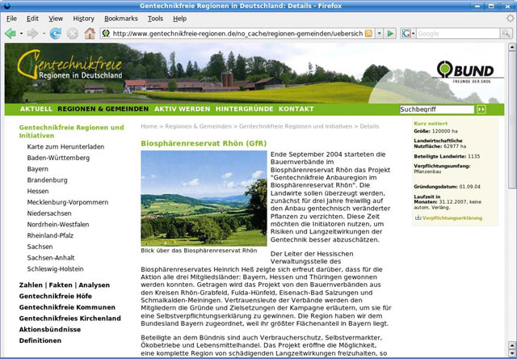Click the green Go arrow button
Image resolution: width=517 pixels, height=359 pixels.
click(390, 33)
